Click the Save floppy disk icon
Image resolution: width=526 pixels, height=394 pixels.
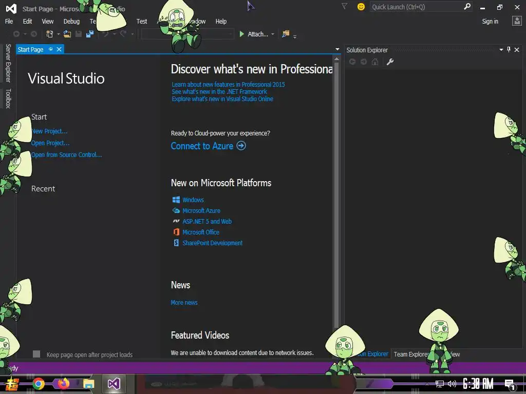click(79, 34)
